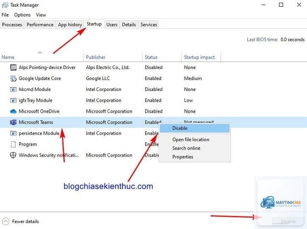Click the Windows Security shield icon

coord(13,155)
